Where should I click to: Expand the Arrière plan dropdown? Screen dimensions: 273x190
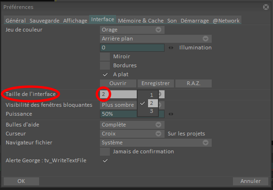point(156,39)
